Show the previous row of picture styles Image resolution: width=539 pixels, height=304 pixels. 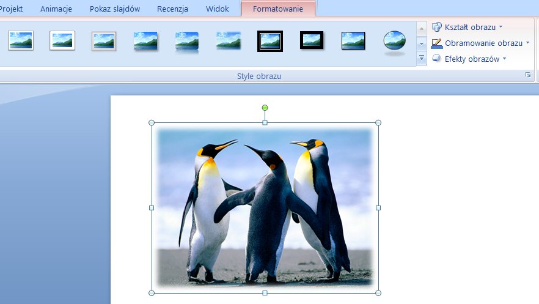pyautogui.click(x=422, y=29)
